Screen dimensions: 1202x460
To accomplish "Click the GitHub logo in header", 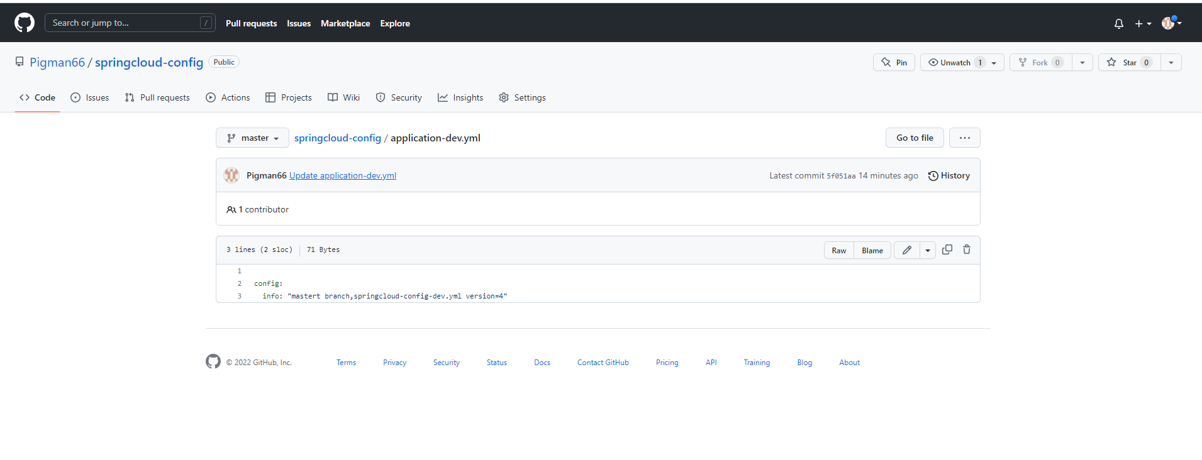I will [x=25, y=23].
